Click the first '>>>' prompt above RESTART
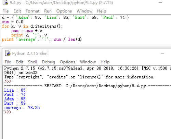Image resolution: width=171 pixels, height=139 pixels. tap(8, 81)
